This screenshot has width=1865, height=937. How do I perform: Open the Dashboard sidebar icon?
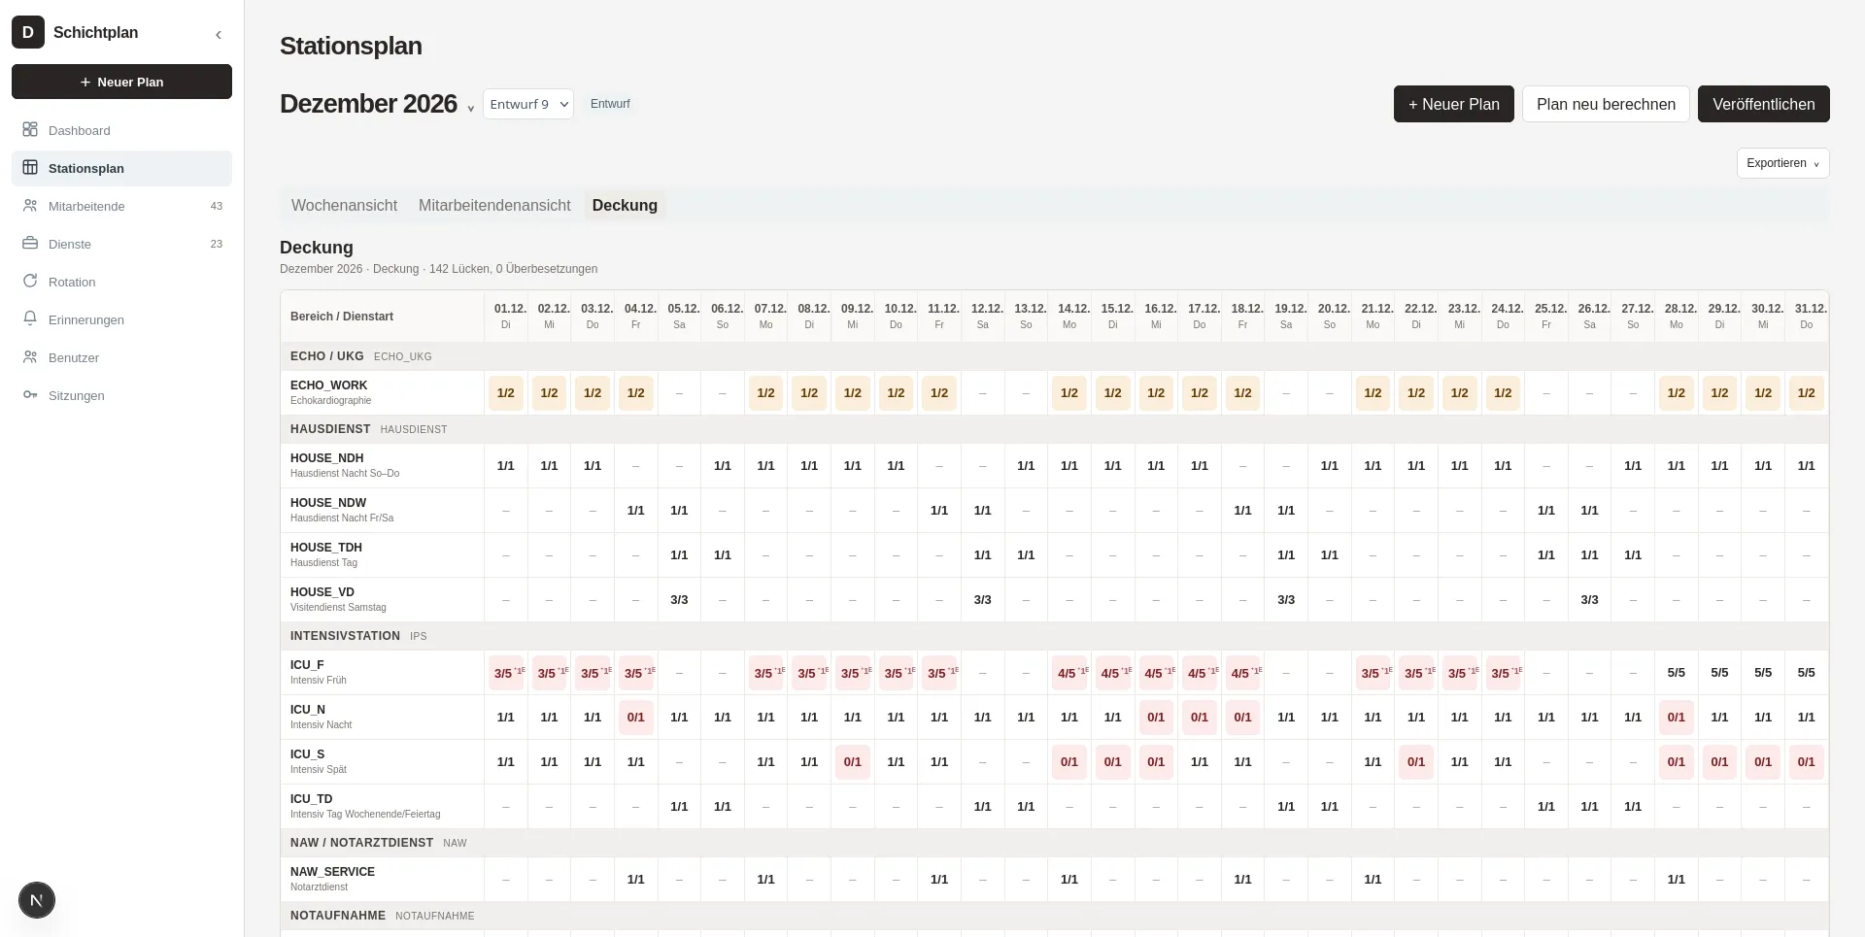pyautogui.click(x=30, y=130)
